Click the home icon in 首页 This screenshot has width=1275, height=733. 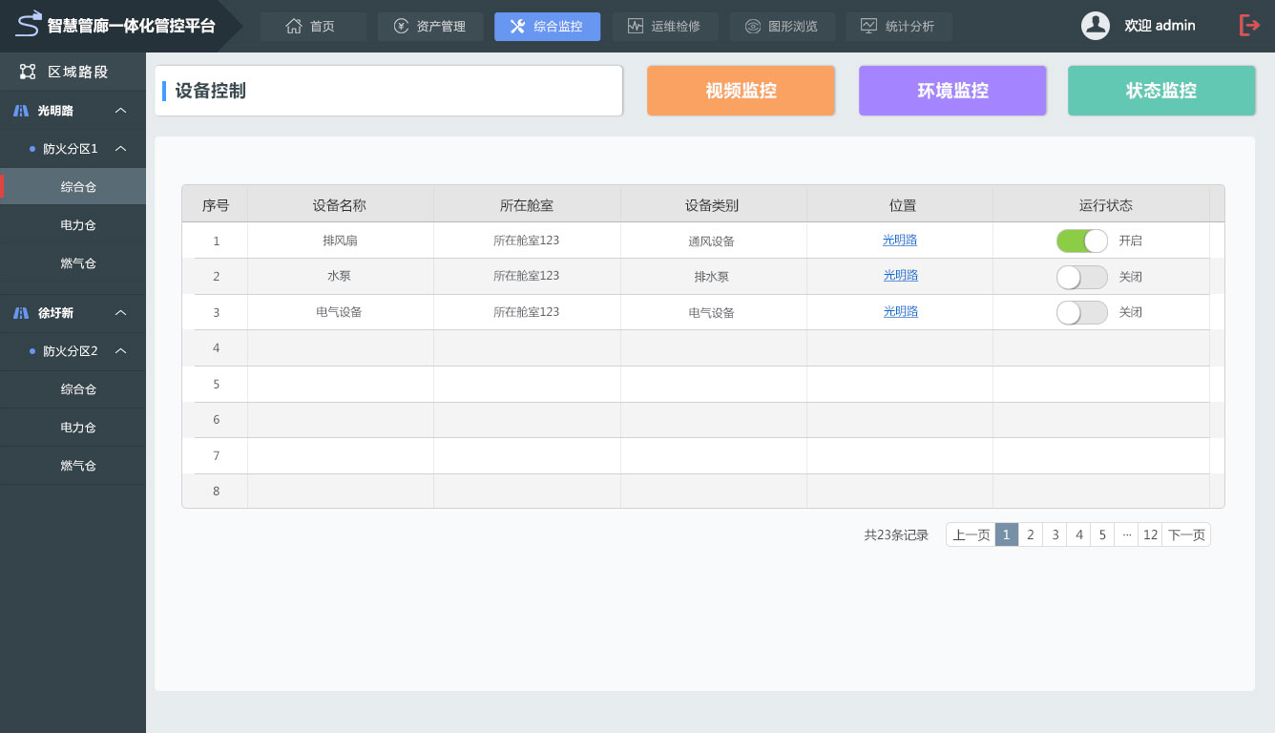[x=294, y=27]
